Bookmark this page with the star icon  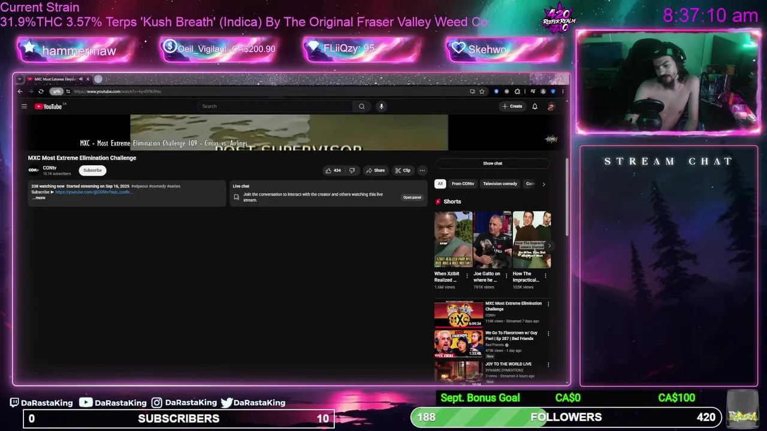coord(482,92)
